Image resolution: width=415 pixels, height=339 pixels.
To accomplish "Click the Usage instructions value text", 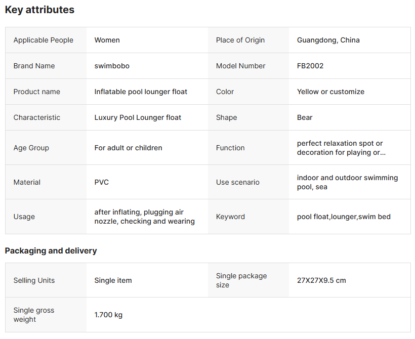I will pyautogui.click(x=144, y=217).
